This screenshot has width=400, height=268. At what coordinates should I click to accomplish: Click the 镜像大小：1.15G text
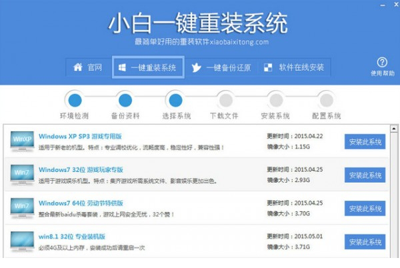pos(289,147)
